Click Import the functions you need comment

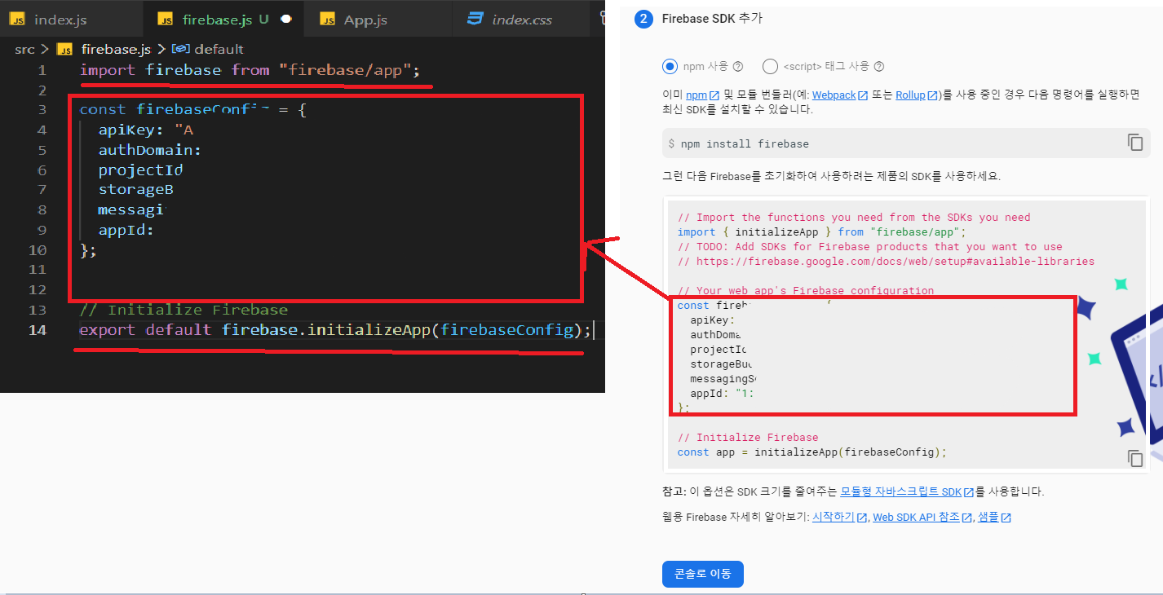[854, 217]
